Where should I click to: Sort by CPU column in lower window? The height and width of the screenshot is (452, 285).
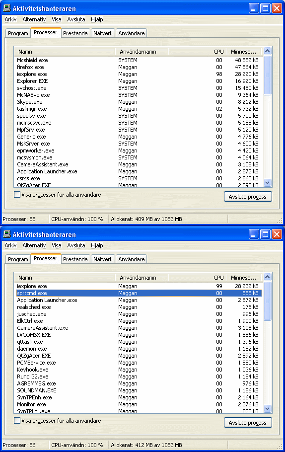point(198,278)
